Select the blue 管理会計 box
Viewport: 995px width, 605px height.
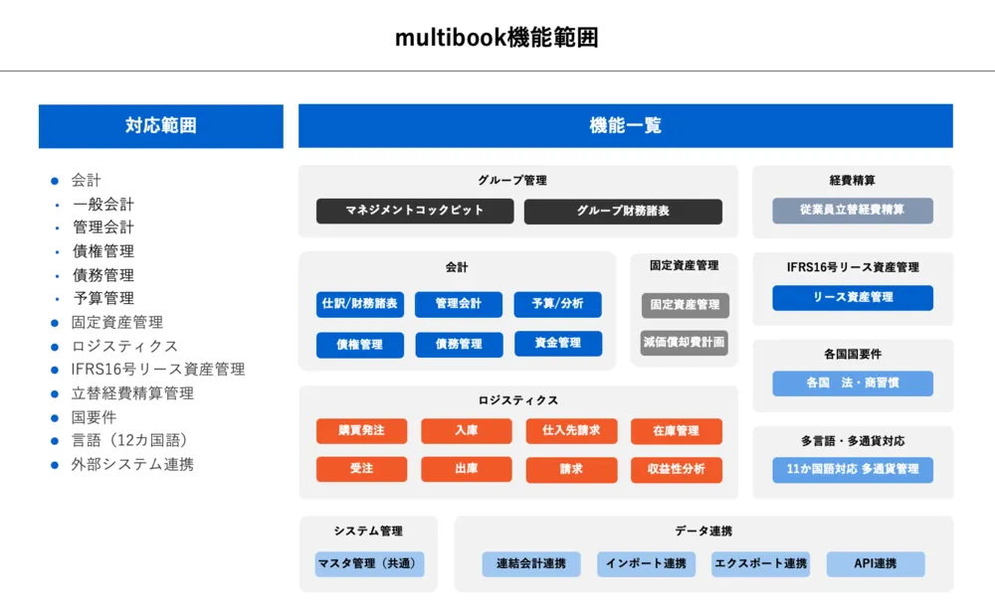point(458,304)
